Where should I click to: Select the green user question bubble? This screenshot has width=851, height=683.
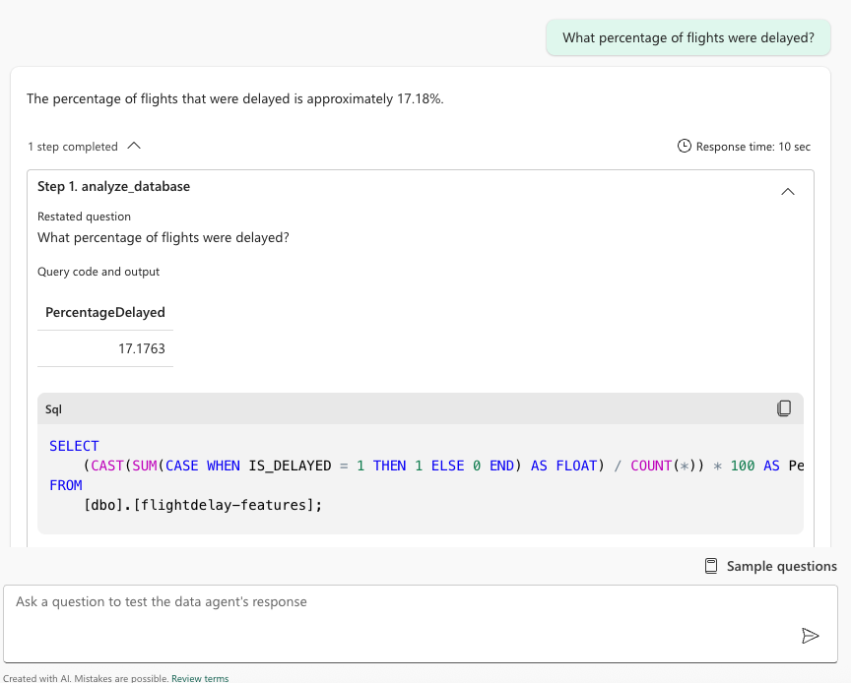(x=687, y=36)
